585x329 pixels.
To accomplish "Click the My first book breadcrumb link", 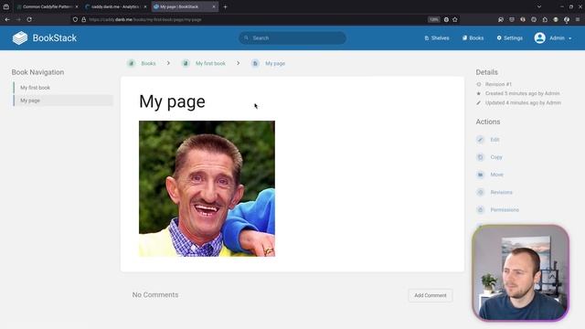I will (210, 63).
